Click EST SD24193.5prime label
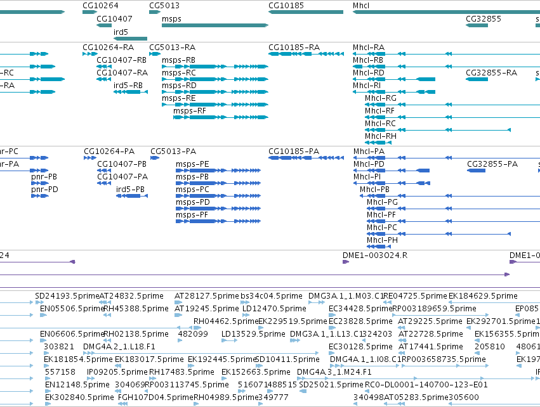 [x=67, y=296]
